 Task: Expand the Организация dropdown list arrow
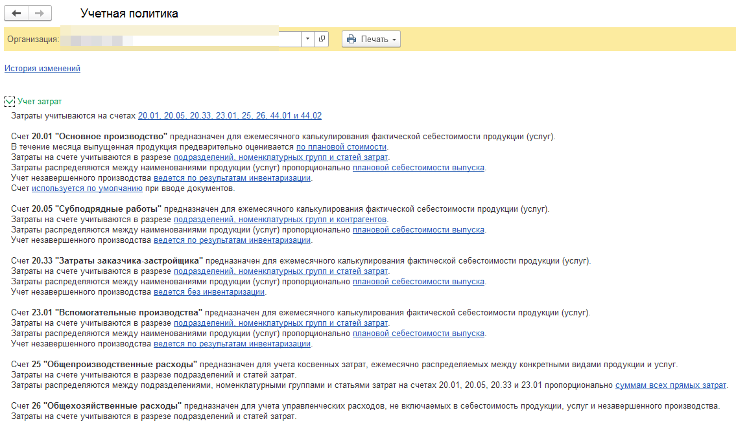click(x=308, y=39)
